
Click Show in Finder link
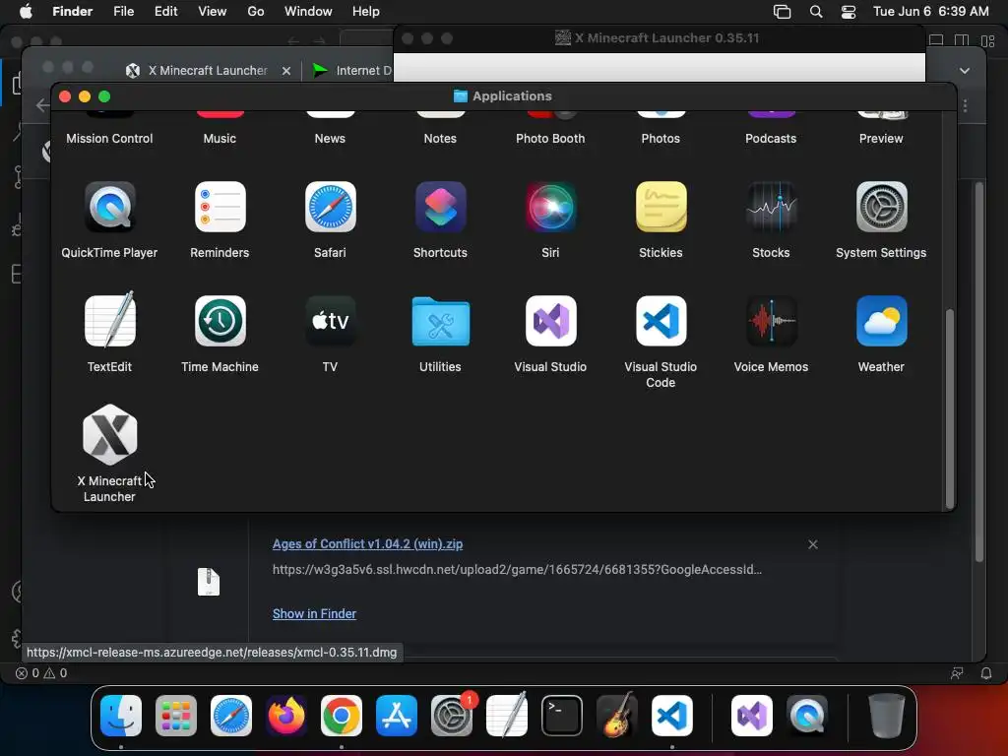click(x=314, y=614)
